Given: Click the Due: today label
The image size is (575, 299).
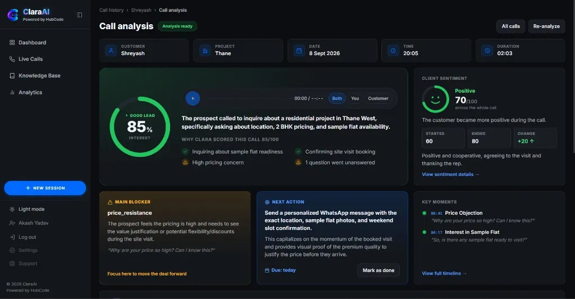Looking at the screenshot, I should pos(284,270).
